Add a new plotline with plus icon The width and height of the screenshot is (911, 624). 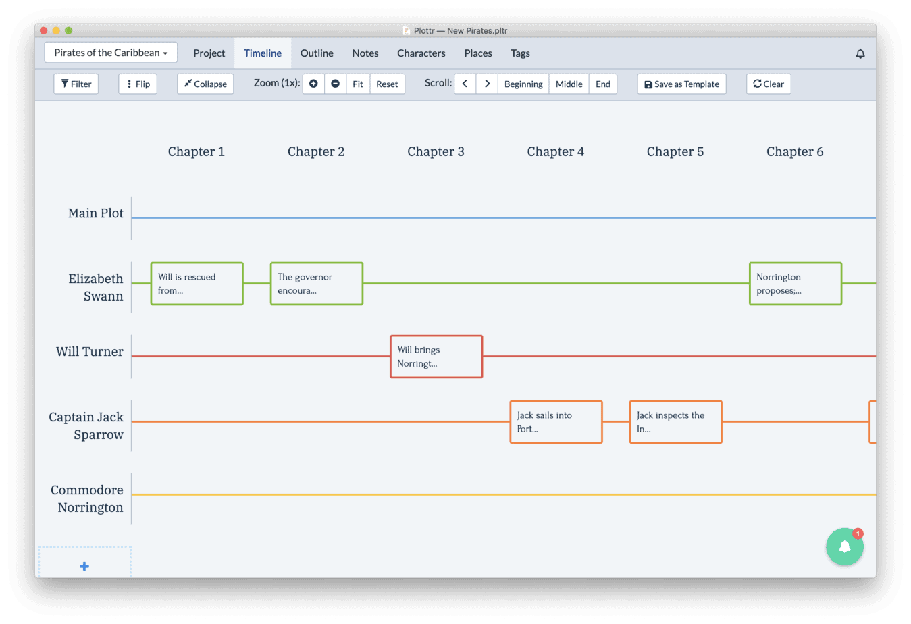coord(84,566)
